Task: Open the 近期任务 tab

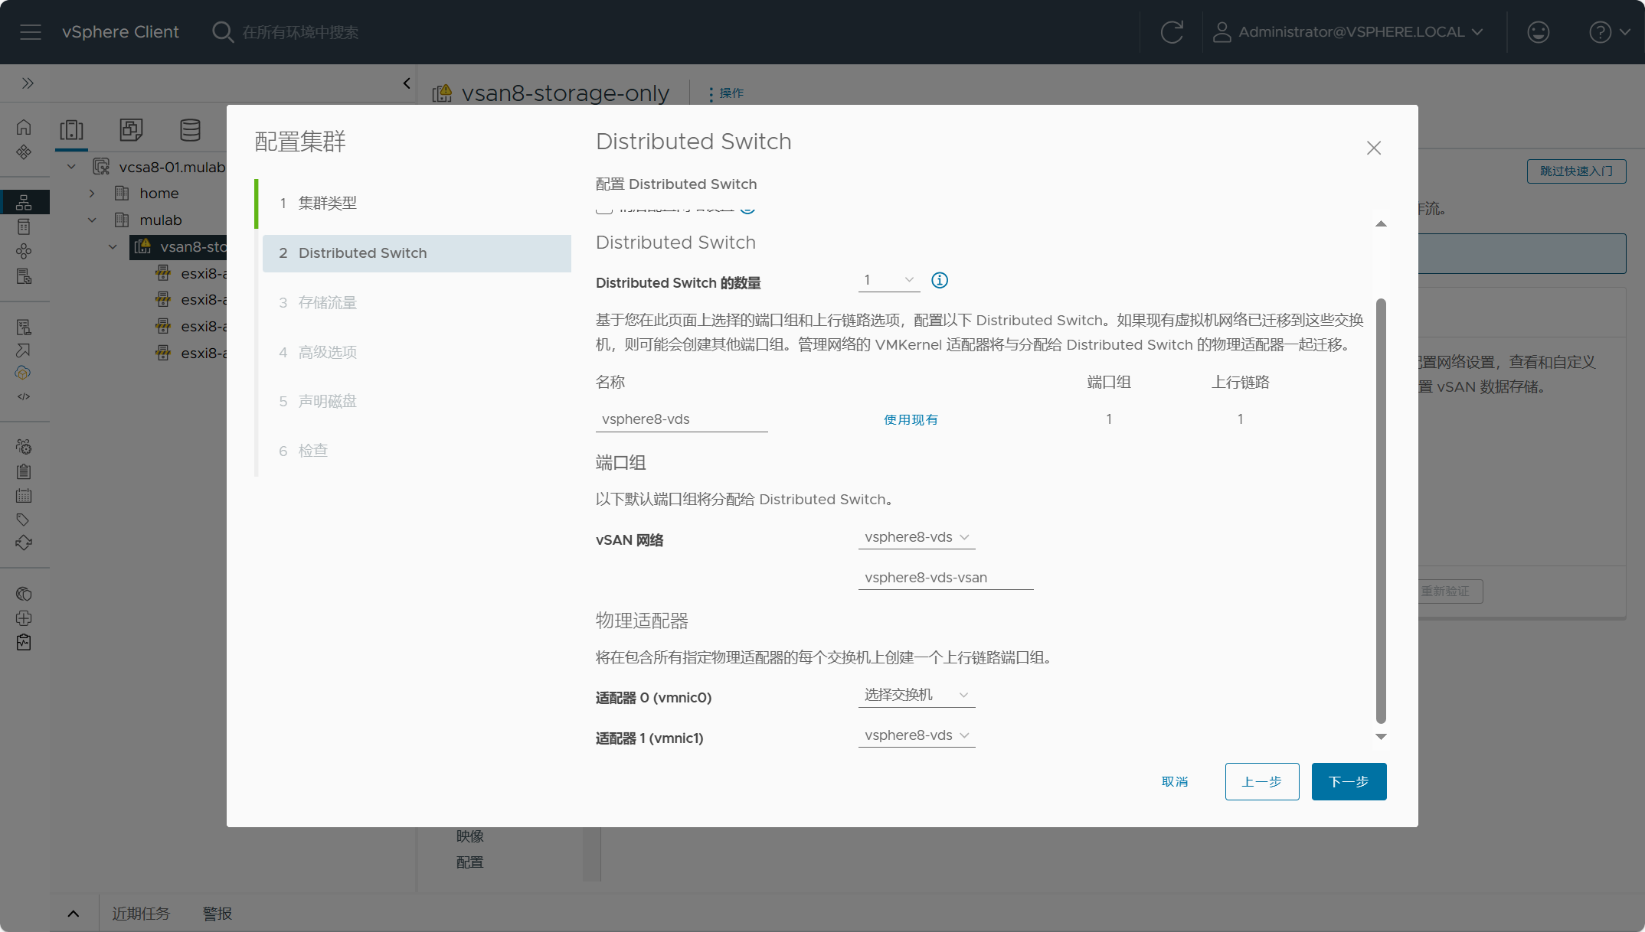Action: coord(141,914)
